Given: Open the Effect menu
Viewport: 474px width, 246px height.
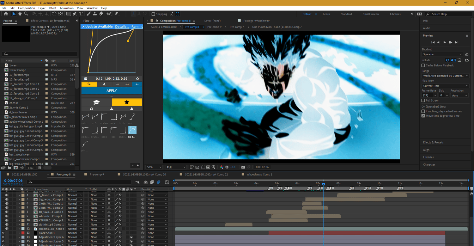Looking at the screenshot, I should pyautogui.click(x=52, y=8).
